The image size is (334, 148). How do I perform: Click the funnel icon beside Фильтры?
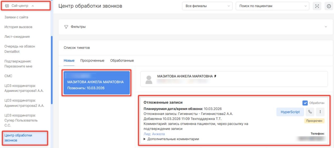point(66,27)
